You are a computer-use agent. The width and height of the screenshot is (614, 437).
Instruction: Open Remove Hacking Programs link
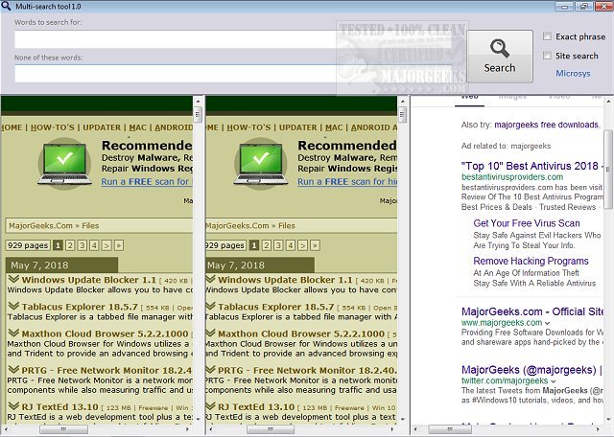pyautogui.click(x=531, y=261)
